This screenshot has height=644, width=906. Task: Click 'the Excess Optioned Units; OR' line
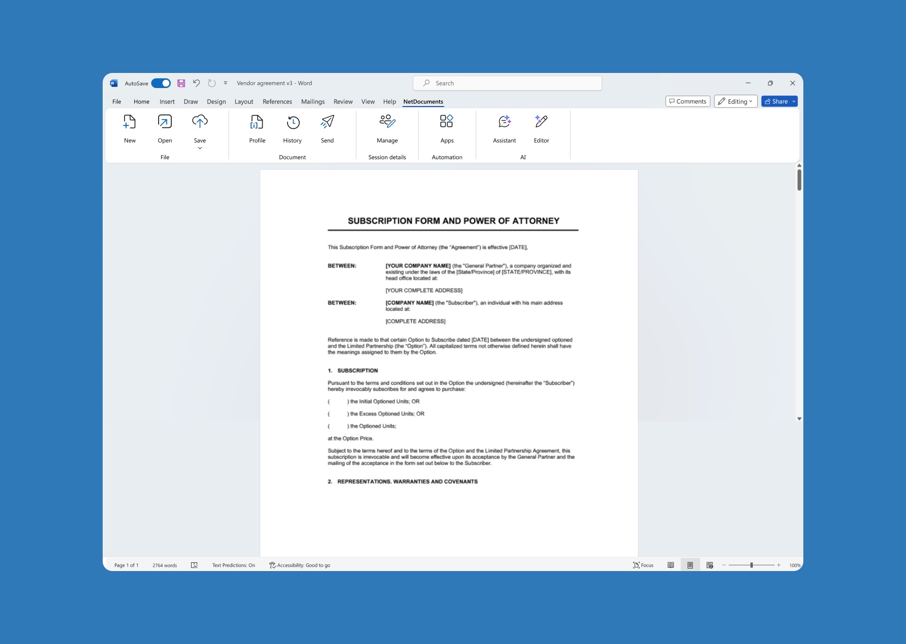point(387,414)
